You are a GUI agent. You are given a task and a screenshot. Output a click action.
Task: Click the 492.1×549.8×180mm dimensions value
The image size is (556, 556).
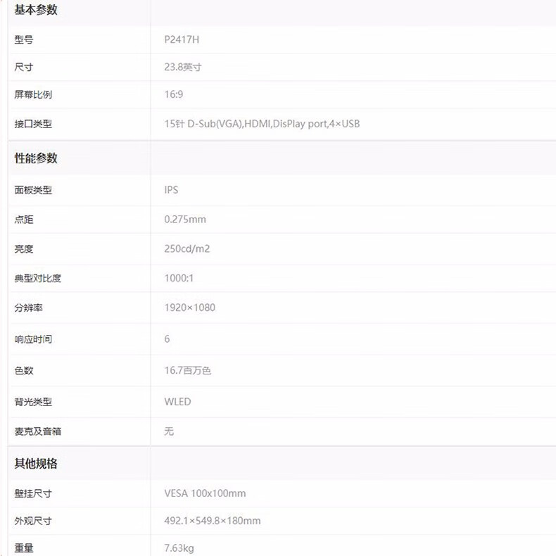click(x=213, y=521)
